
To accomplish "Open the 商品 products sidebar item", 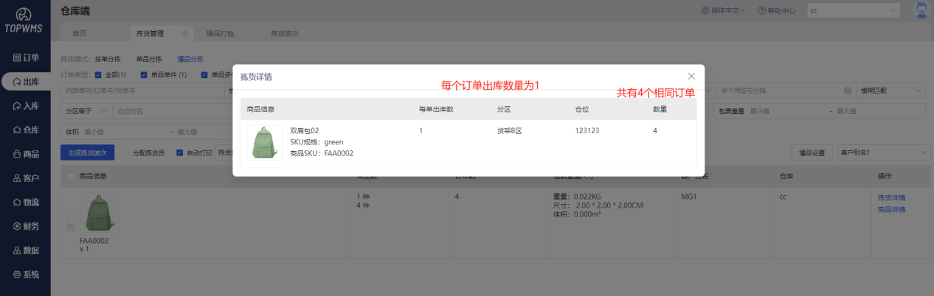I will (x=26, y=155).
